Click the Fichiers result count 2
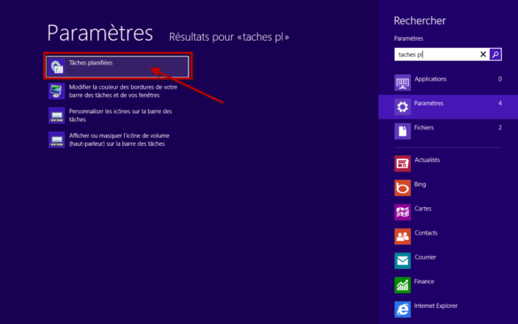The height and width of the screenshot is (324, 518). pos(499,127)
